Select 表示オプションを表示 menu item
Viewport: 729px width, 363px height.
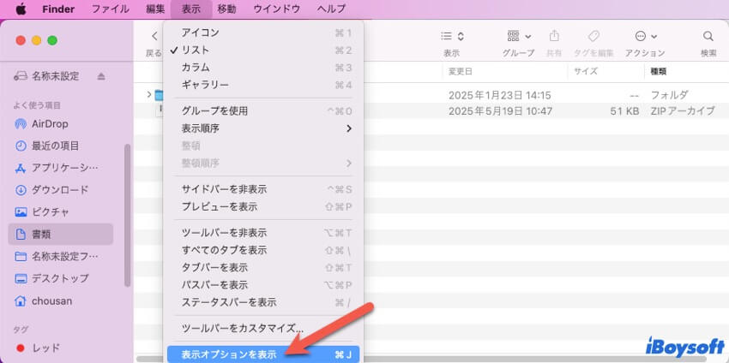point(228,354)
